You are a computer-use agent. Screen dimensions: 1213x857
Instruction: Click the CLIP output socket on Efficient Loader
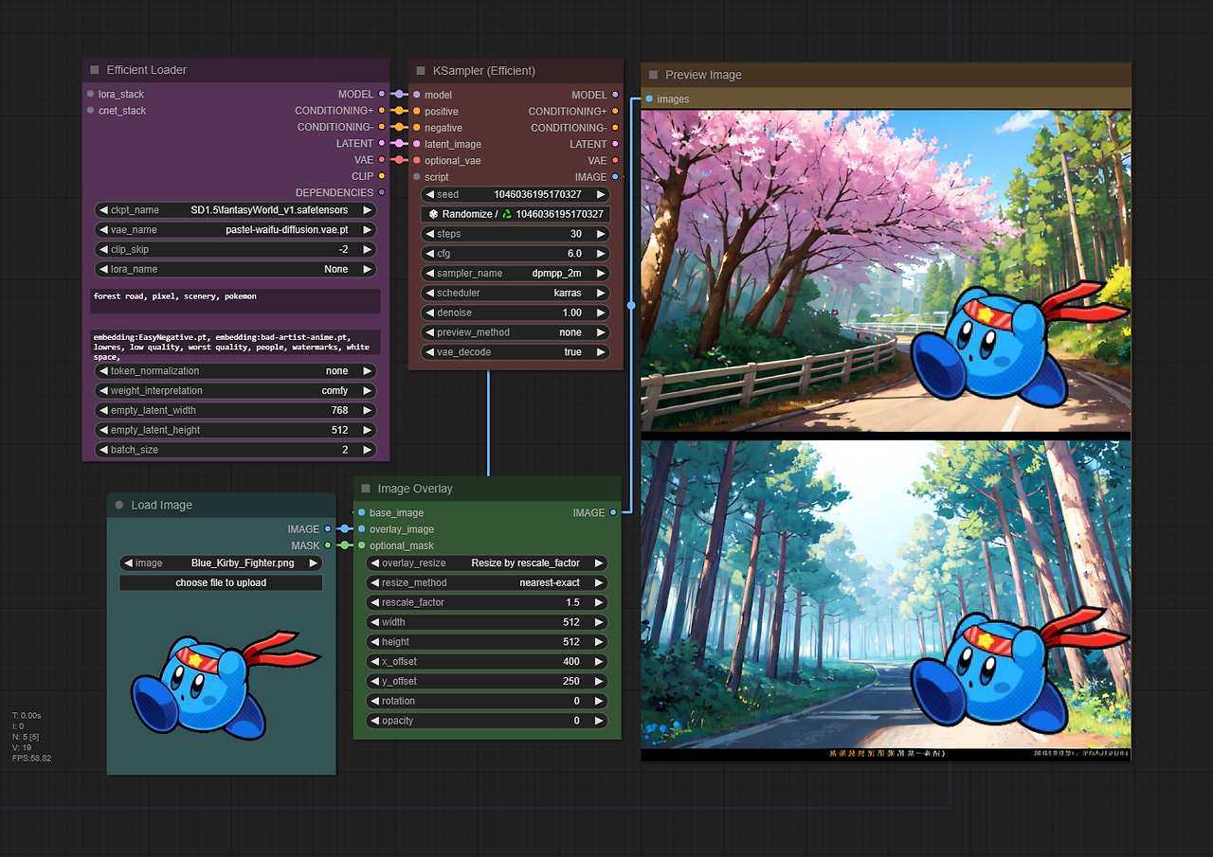[382, 176]
